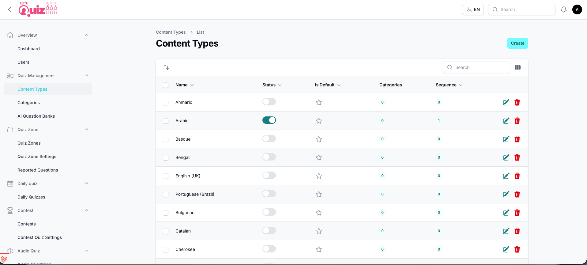
Task: Open the column toggle icon
Action: (x=518, y=67)
